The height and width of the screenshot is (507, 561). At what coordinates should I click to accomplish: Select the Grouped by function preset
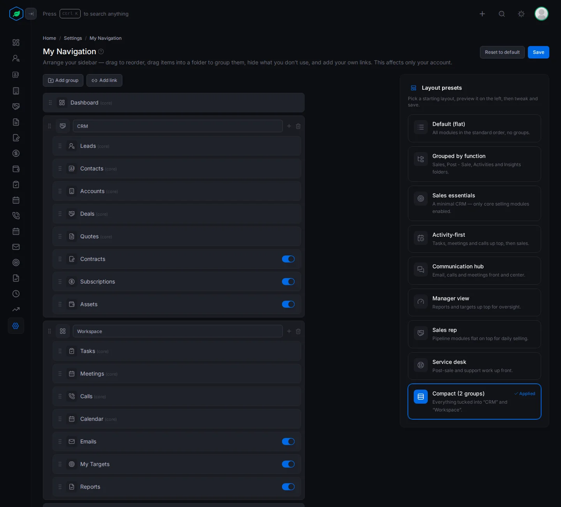(475, 164)
